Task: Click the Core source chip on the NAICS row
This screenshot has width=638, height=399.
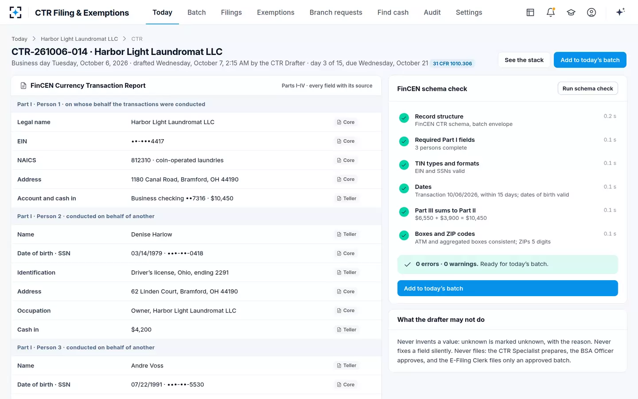Action: (x=346, y=160)
